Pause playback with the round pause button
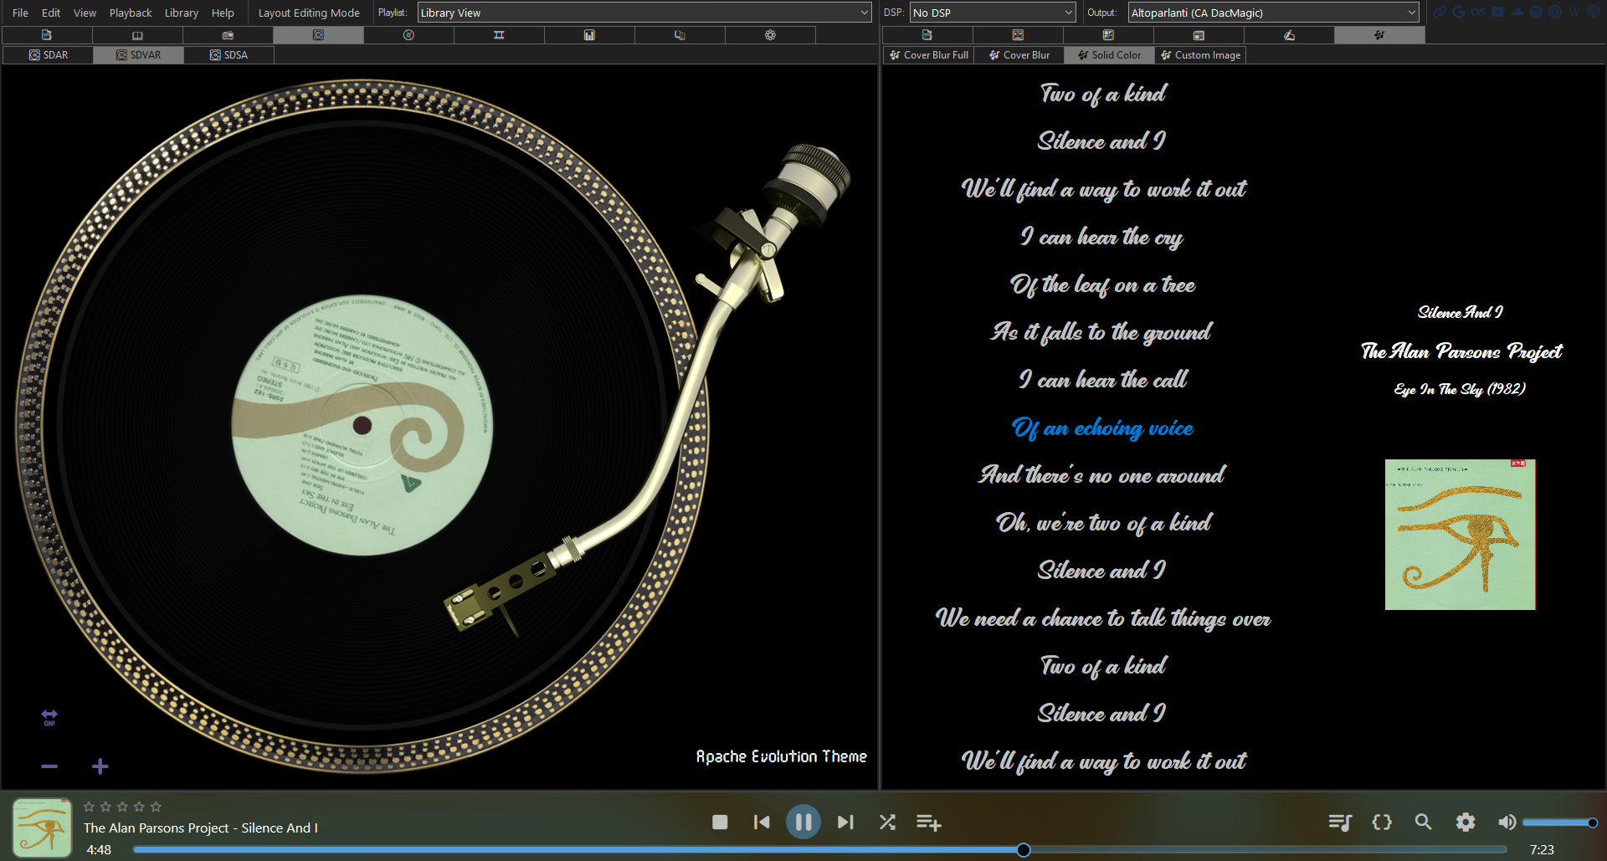Viewport: 1607px width, 861px height. click(x=803, y=822)
